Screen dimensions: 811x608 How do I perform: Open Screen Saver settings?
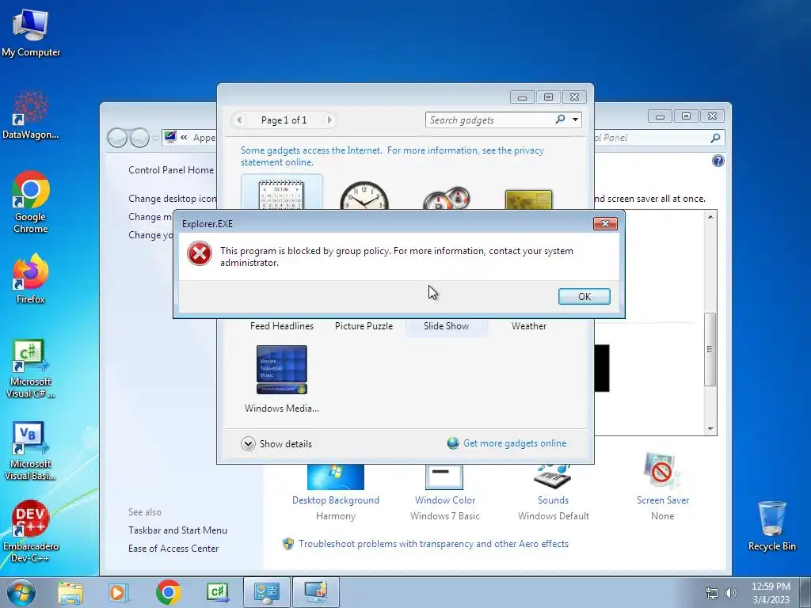click(663, 488)
